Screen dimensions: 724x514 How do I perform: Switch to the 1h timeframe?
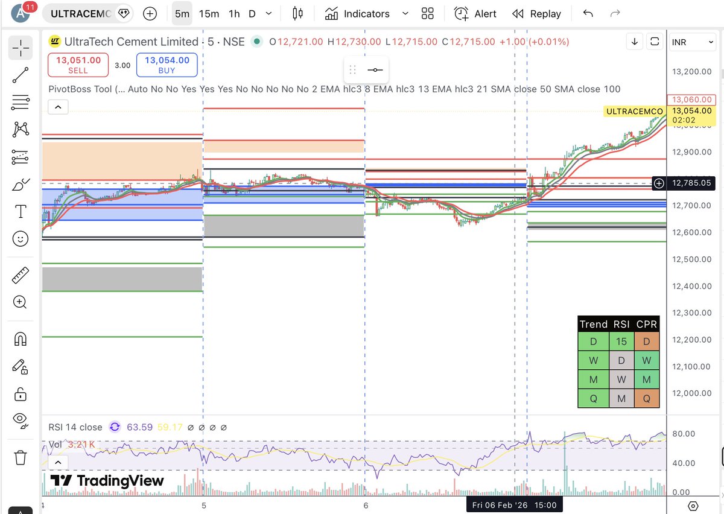234,13
